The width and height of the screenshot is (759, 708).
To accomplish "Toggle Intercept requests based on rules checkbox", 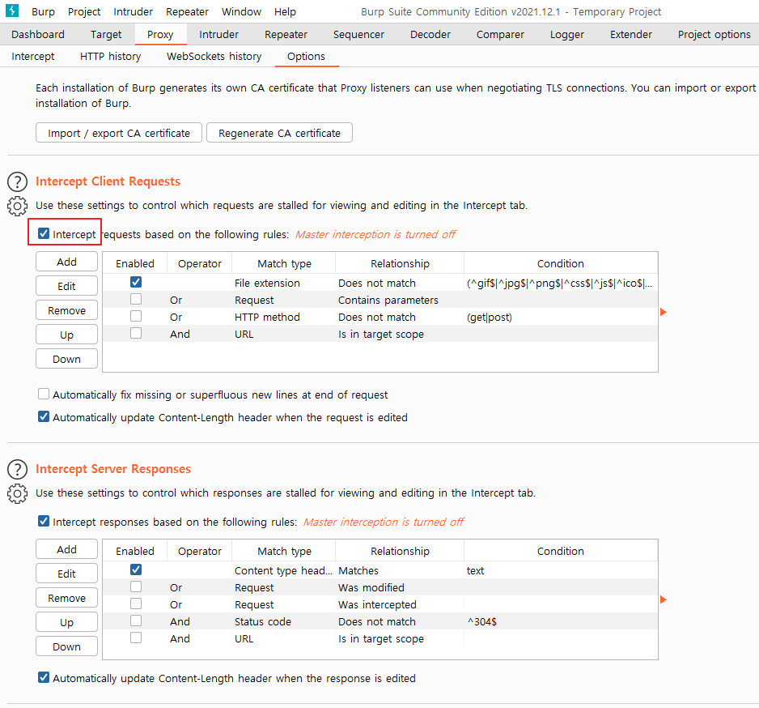I will coord(44,233).
